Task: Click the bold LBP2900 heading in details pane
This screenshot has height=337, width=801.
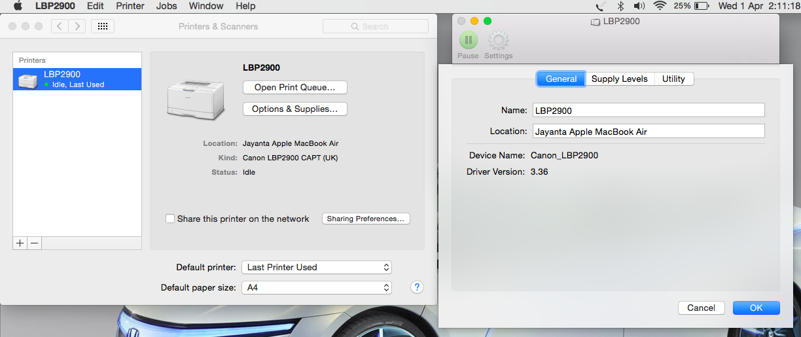Action: pos(261,67)
